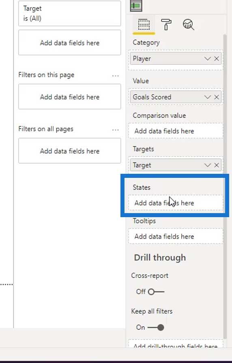
Task: Open the Analytics magnifier tab
Action: pyautogui.click(x=189, y=25)
